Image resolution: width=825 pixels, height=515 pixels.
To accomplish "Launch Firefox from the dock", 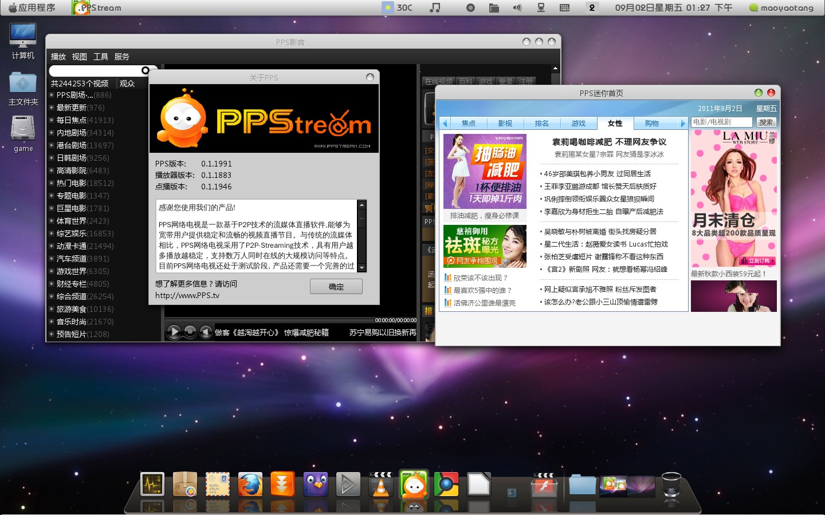I will (250, 485).
